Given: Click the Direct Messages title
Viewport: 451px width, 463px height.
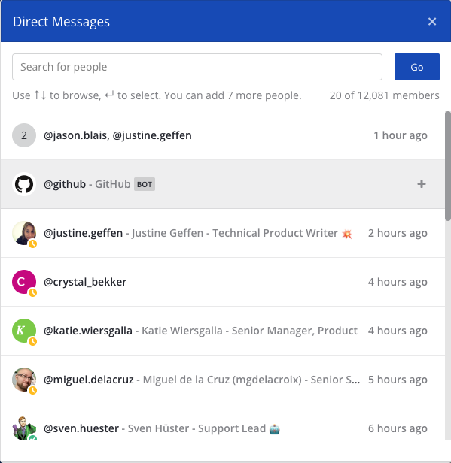Looking at the screenshot, I should click(61, 22).
